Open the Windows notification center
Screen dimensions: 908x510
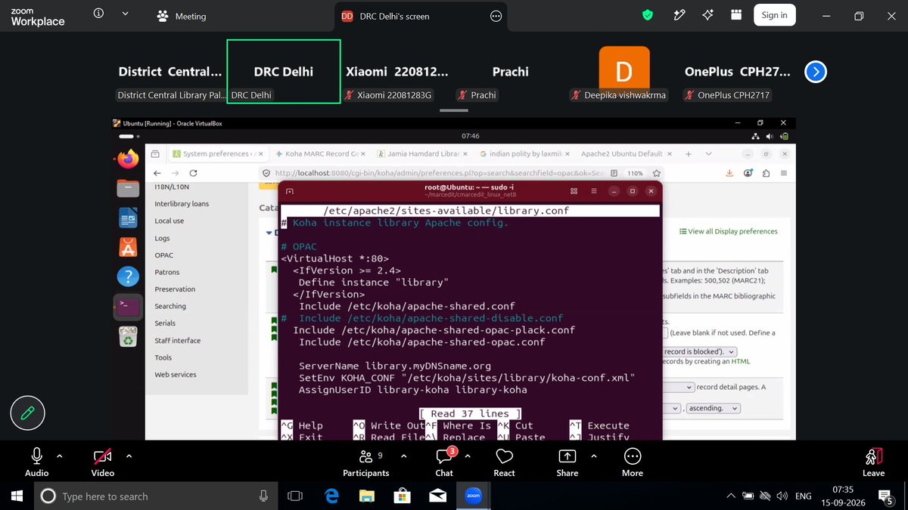885,496
